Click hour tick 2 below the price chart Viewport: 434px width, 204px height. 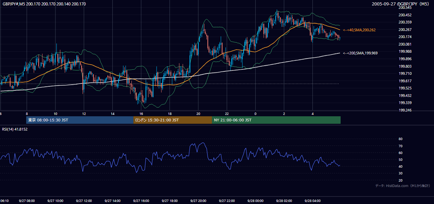(284, 114)
